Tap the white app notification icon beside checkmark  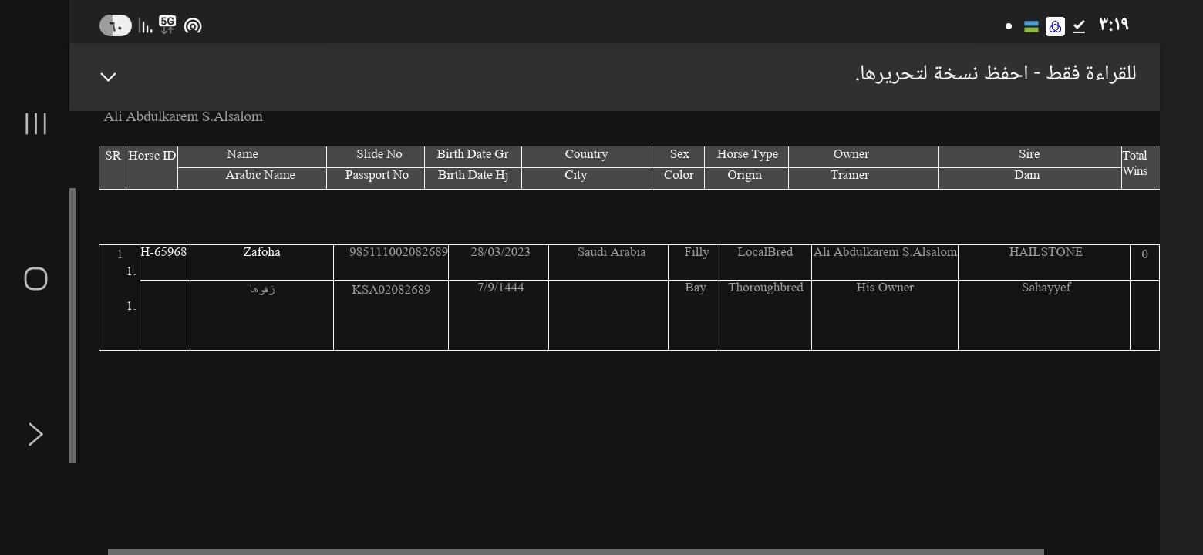1055,26
